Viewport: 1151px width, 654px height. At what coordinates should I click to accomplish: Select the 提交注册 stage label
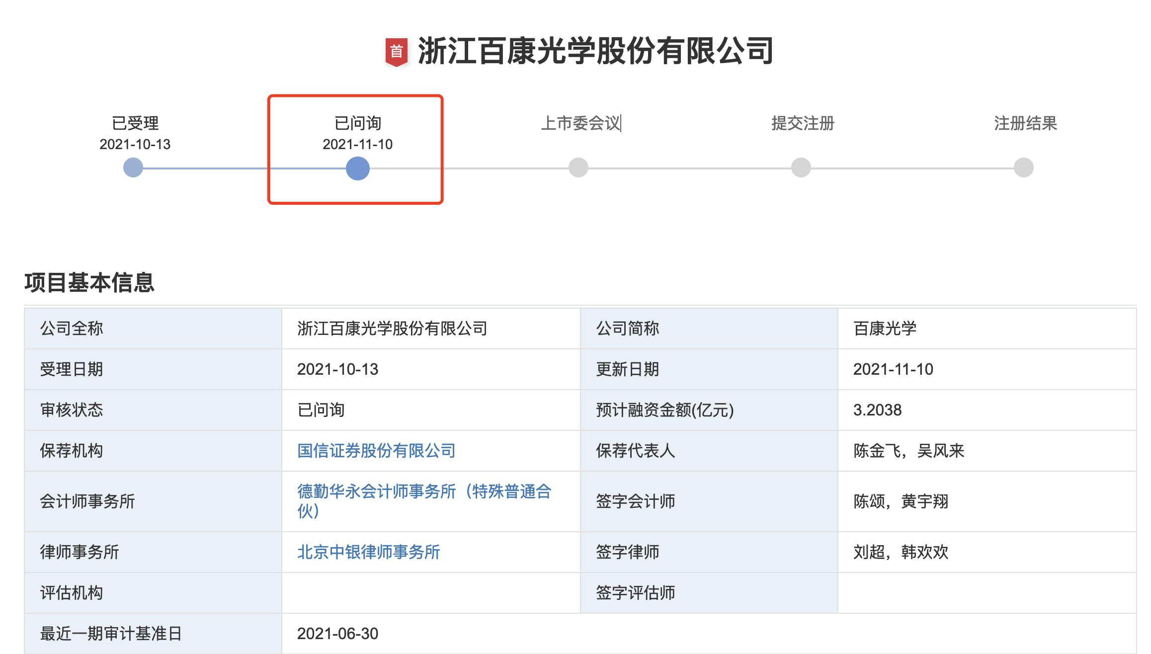pos(803,123)
